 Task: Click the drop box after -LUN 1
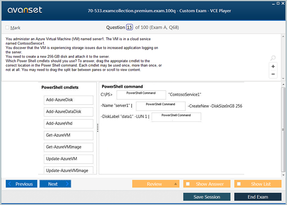tap(176, 117)
